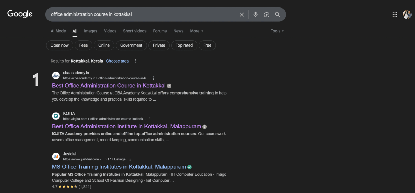
Task: Switch to Images tab
Action: coord(91,31)
